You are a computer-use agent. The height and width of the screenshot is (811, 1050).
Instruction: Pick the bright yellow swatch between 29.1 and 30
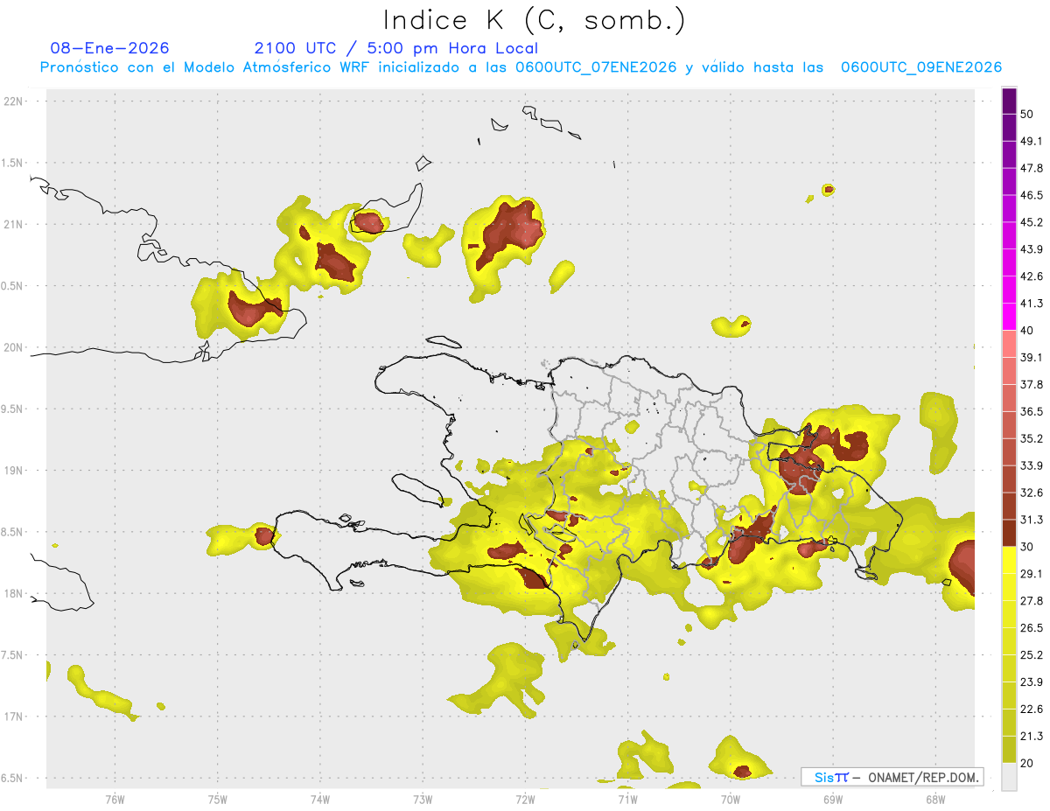pos(1009,561)
